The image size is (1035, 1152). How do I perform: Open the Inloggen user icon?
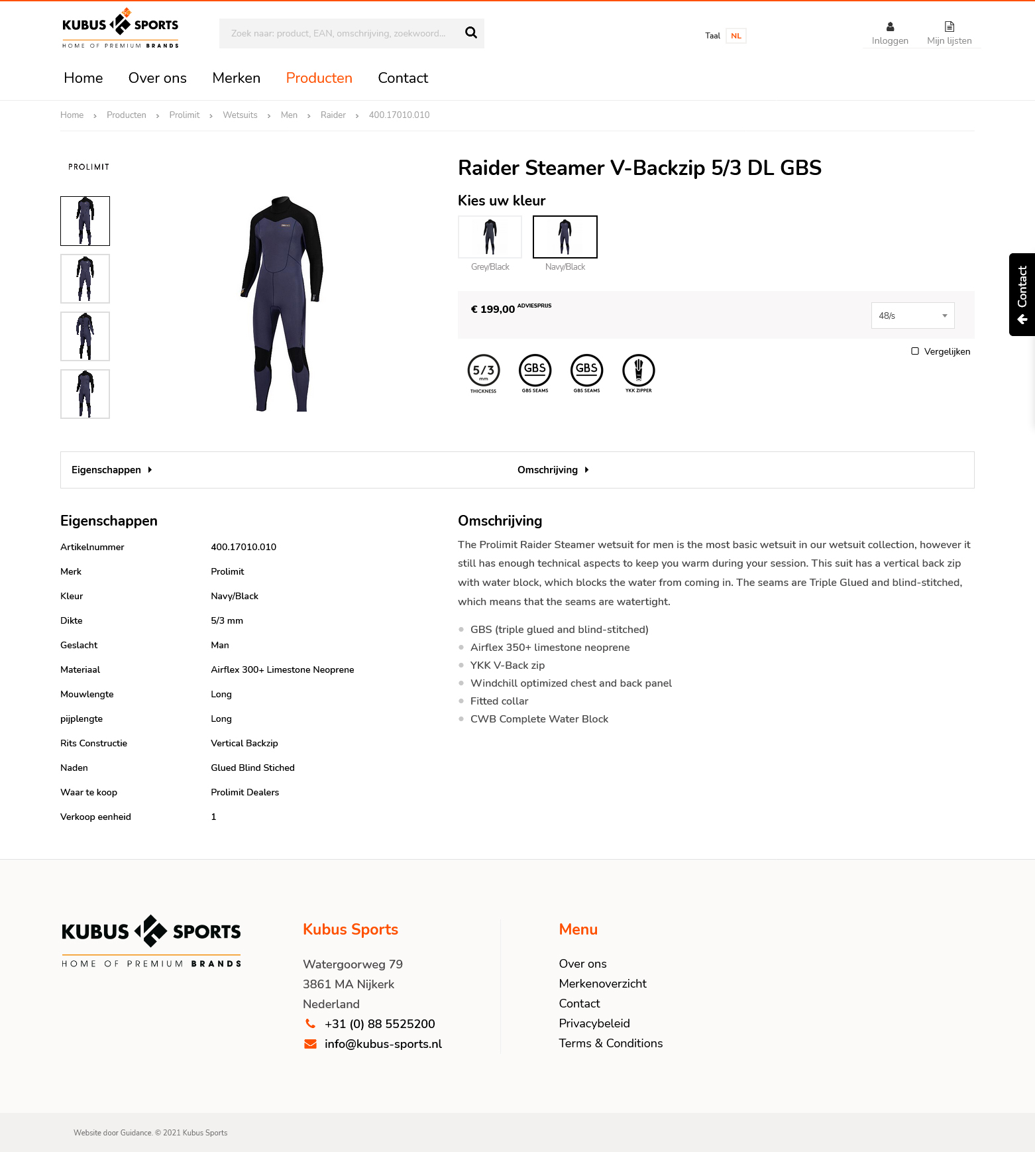[x=890, y=27]
